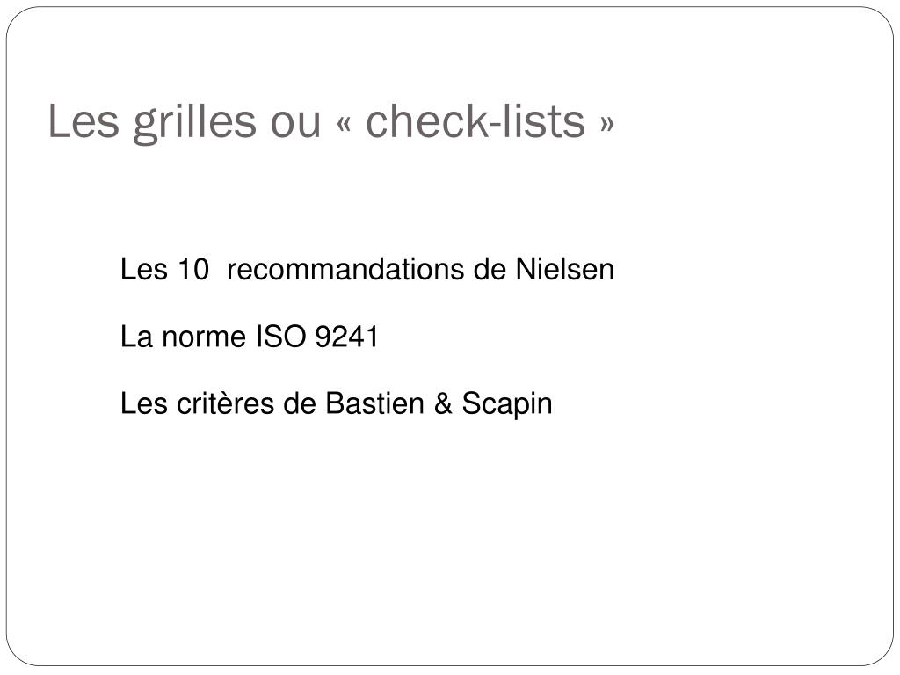This screenshot has height=675, width=900.
Task: Select the line 'La norme ISO 9241'
Action: (x=250, y=337)
